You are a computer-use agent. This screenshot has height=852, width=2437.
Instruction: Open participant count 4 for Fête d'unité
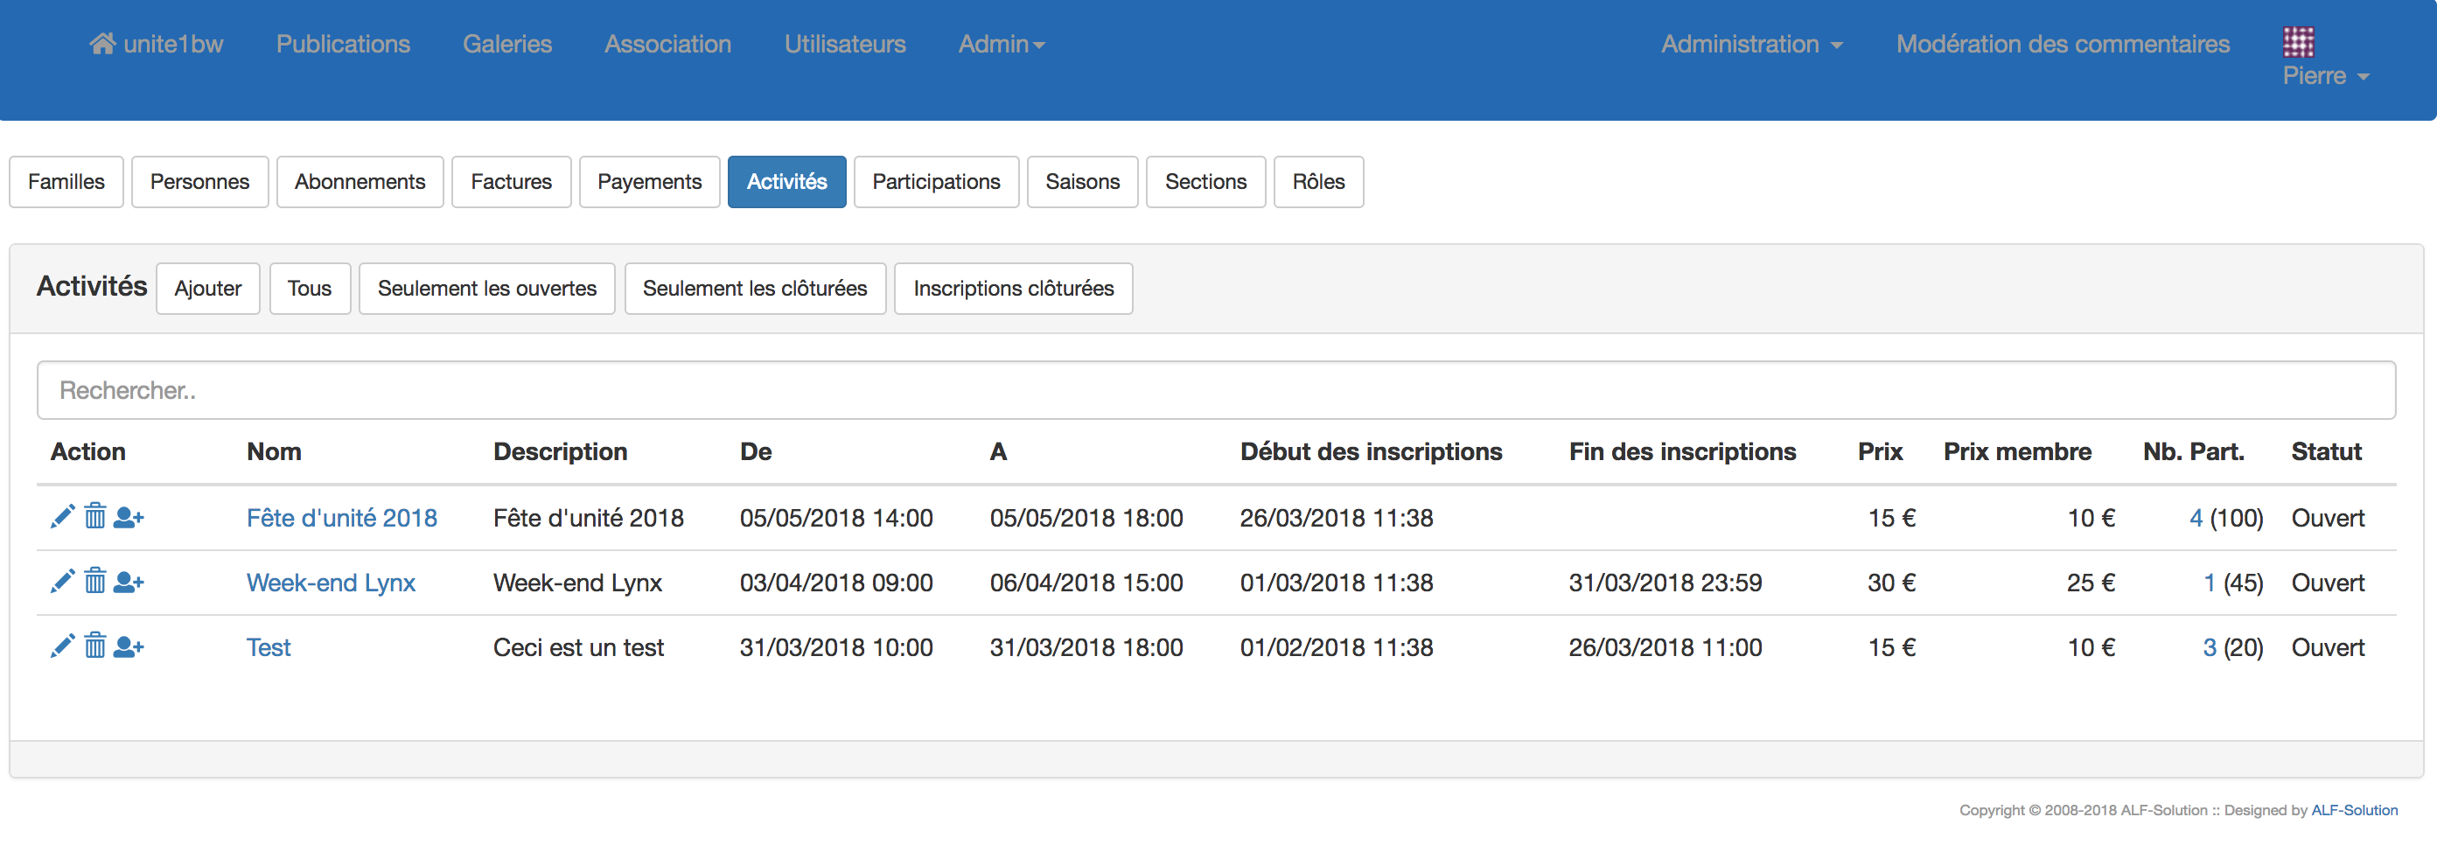point(2195,518)
